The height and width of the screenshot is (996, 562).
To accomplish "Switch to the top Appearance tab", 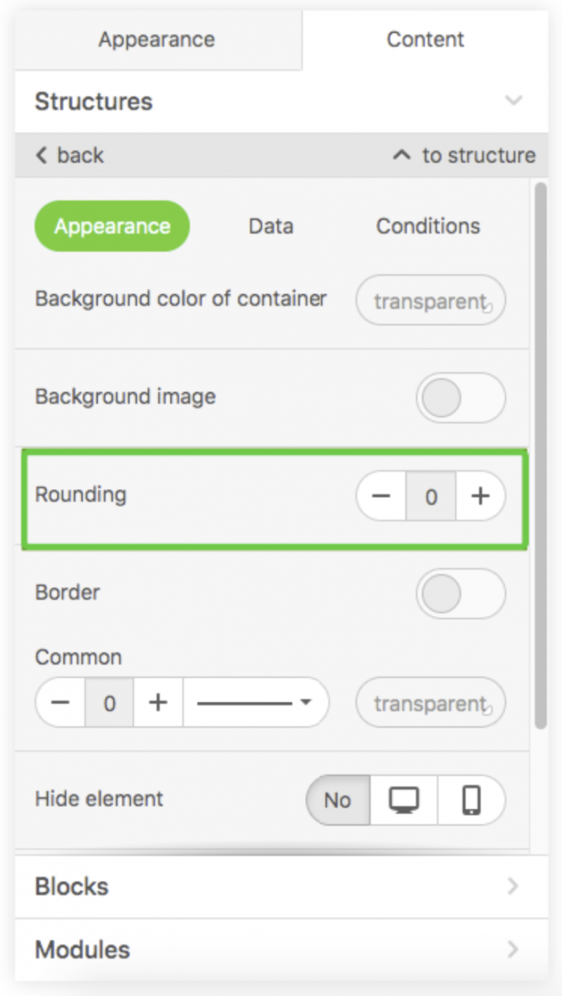I will [x=157, y=39].
